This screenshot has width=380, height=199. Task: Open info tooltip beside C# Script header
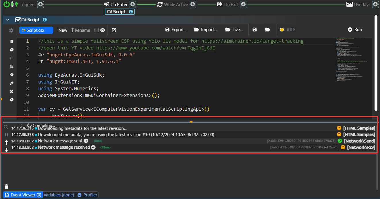45,20
